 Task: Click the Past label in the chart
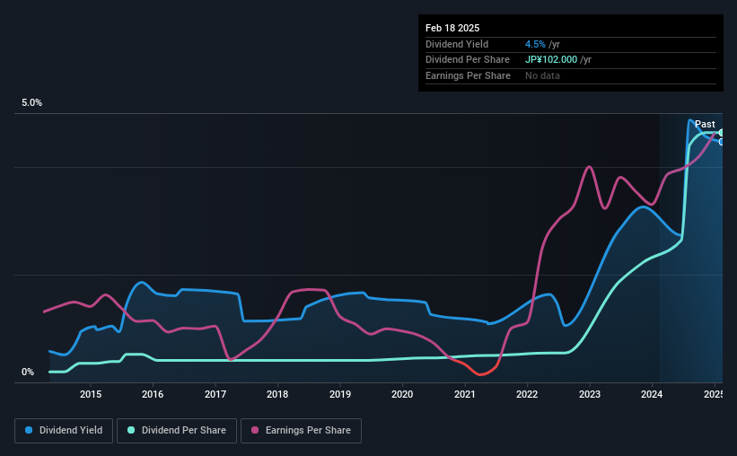[705, 124]
